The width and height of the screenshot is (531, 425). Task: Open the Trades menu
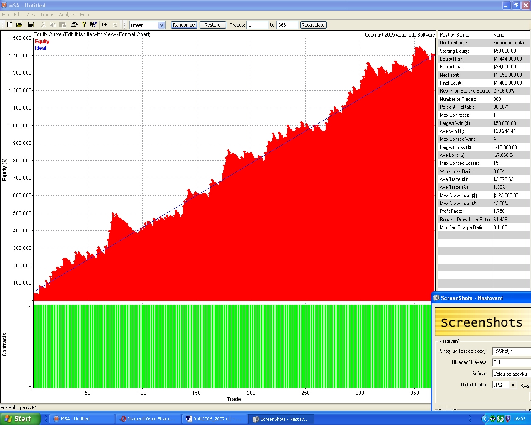(x=47, y=15)
